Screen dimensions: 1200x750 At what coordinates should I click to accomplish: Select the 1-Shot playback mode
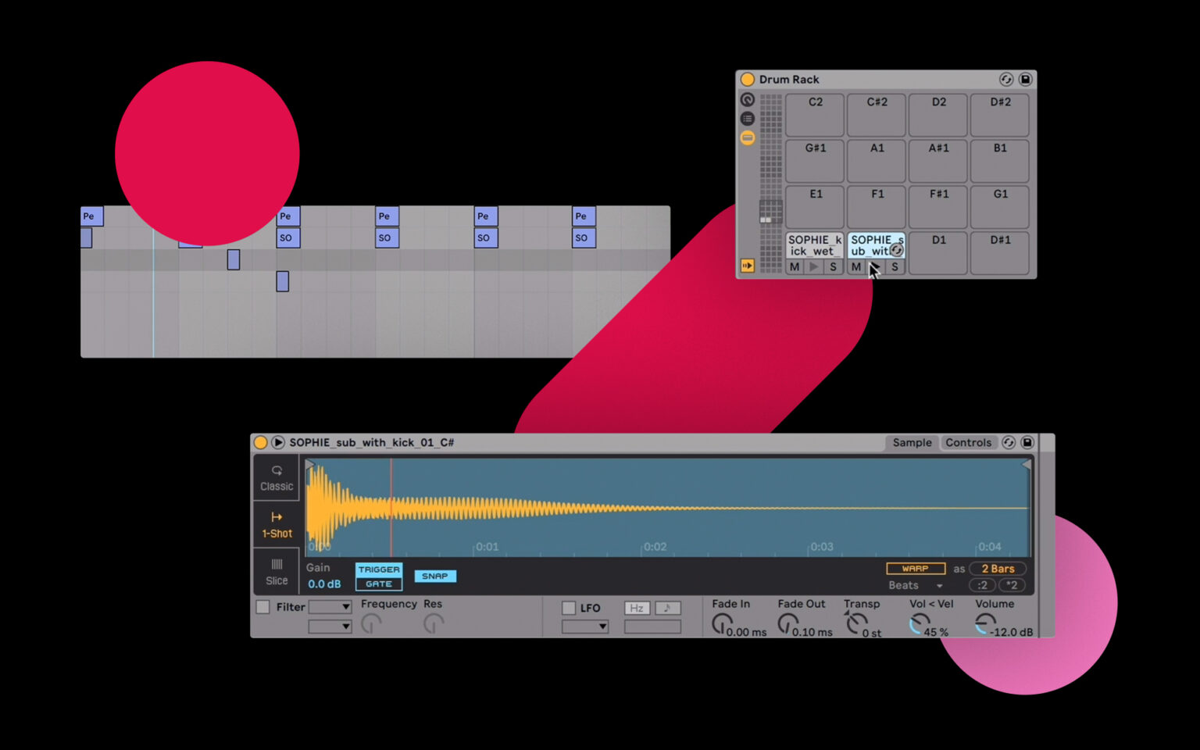tap(276, 523)
